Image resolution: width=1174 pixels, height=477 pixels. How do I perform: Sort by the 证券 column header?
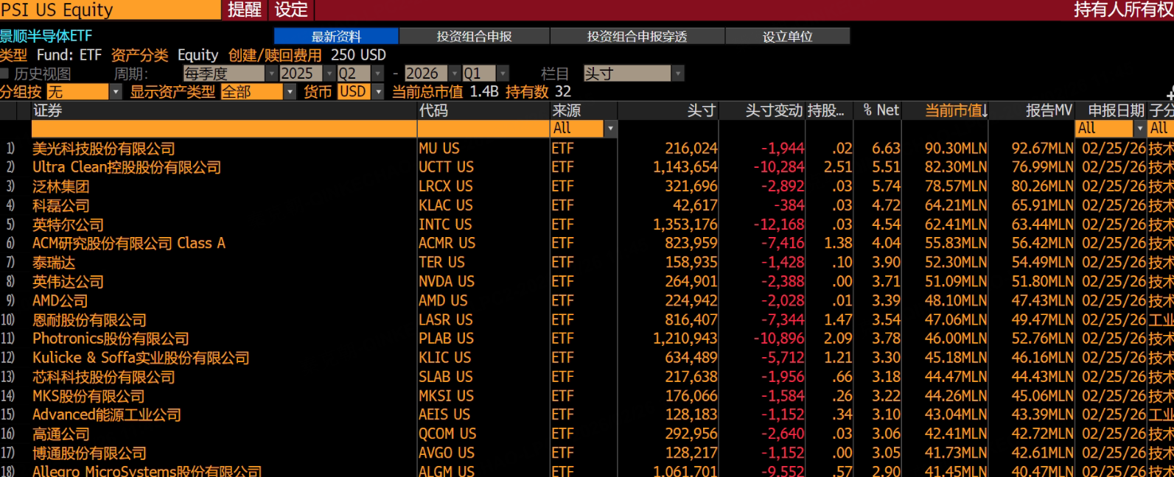47,110
